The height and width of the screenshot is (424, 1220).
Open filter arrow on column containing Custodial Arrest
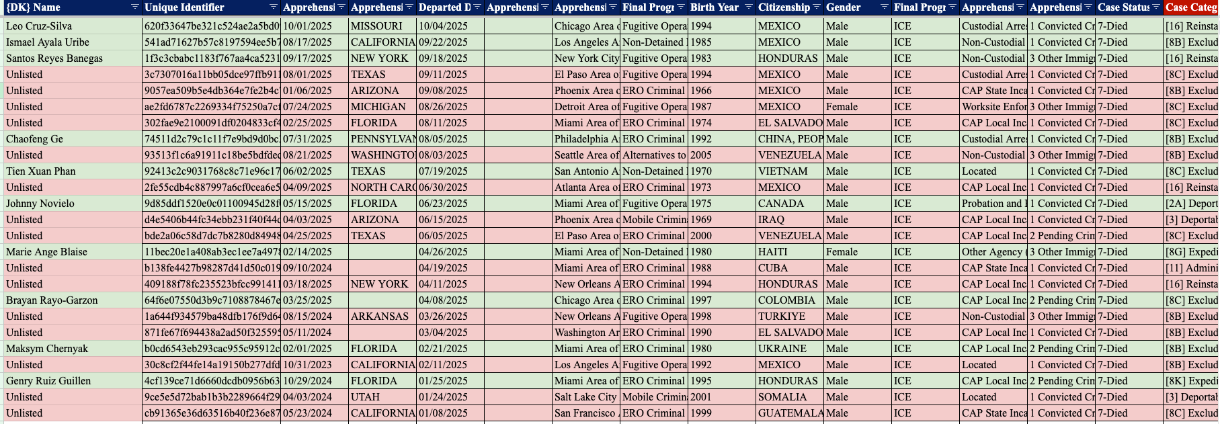pos(1020,7)
